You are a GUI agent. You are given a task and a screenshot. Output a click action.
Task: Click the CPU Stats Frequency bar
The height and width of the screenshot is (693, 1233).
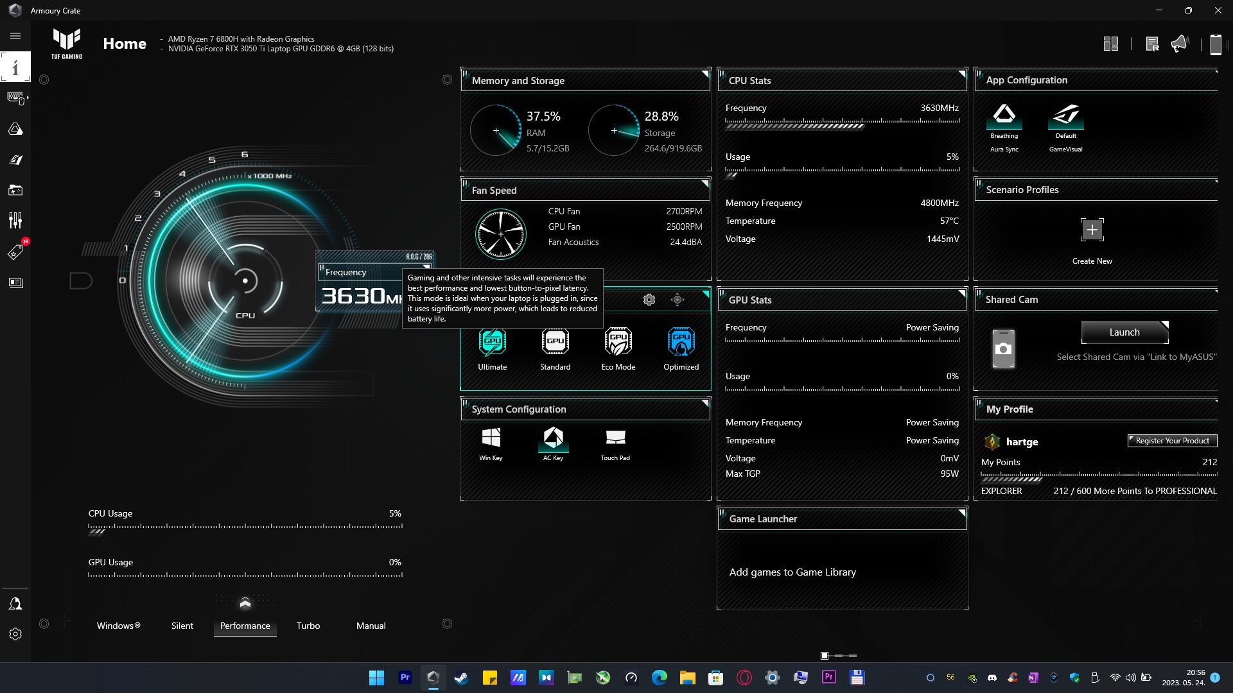click(x=843, y=123)
